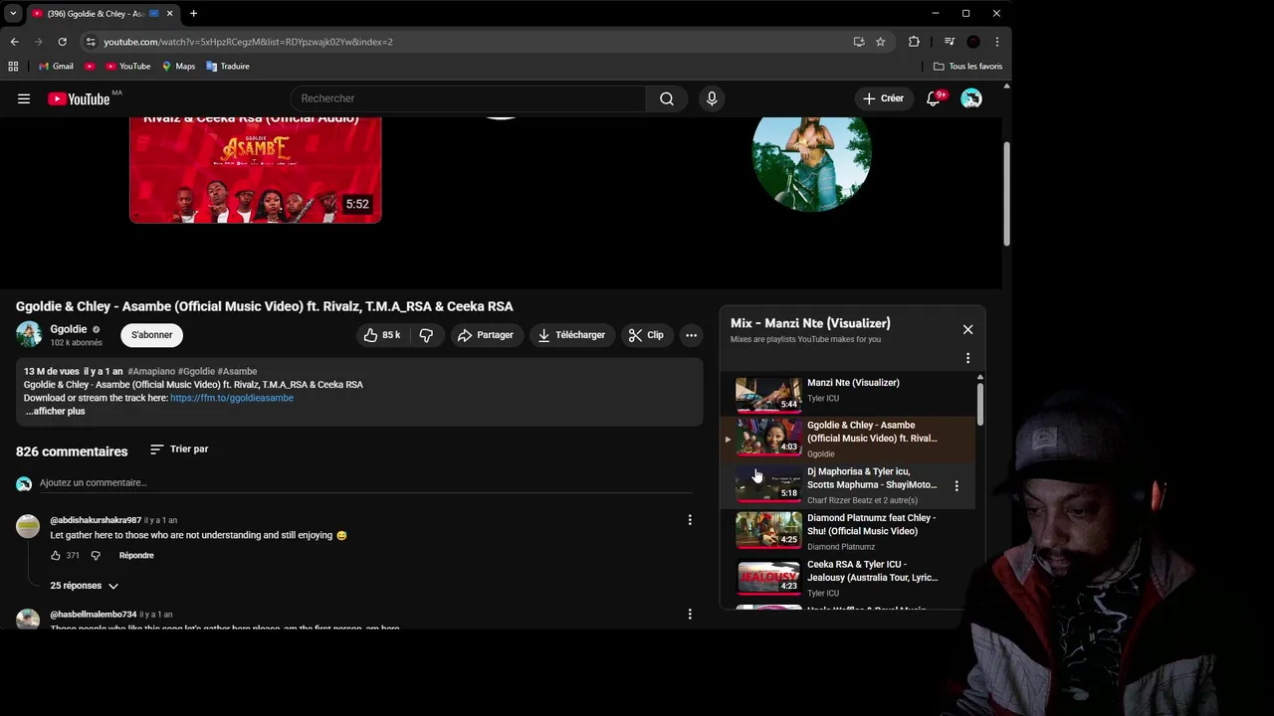Click the S'abonner subscribe button

pyautogui.click(x=152, y=335)
